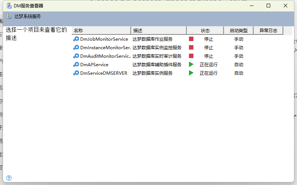Screen dimensions: 297x185
Task: Click description 达梦数据库辅助插件服务
Action: point(157,64)
